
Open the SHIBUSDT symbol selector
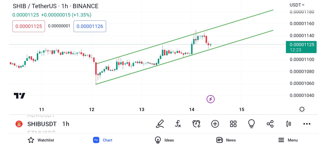pos(42,124)
